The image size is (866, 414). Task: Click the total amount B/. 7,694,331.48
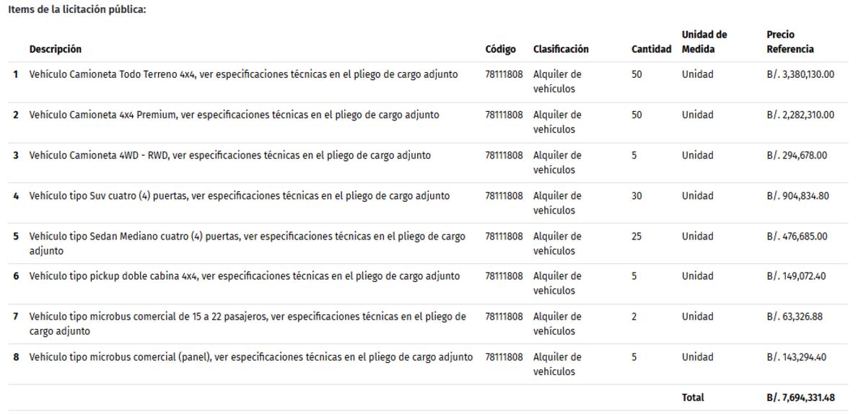point(800,397)
